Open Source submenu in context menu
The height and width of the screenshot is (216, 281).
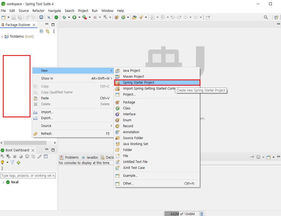[x=73, y=126]
